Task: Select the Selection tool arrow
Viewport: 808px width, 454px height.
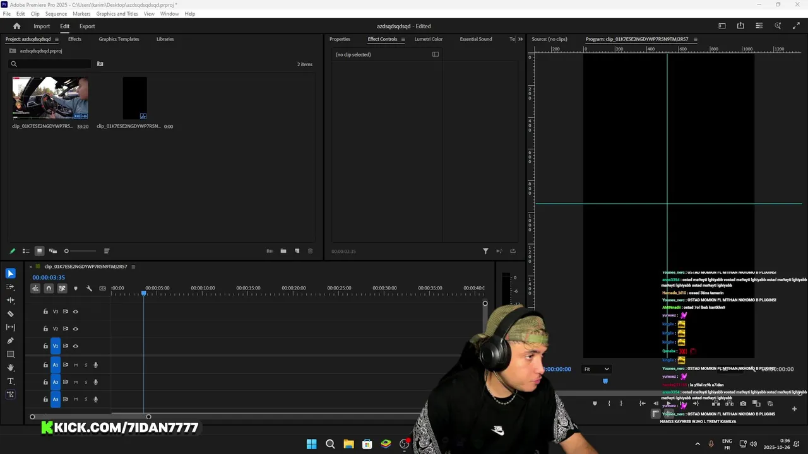Action: 10,273
